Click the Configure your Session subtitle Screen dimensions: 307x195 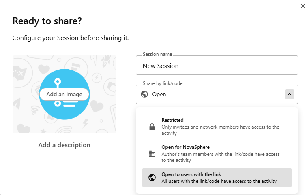(x=71, y=38)
